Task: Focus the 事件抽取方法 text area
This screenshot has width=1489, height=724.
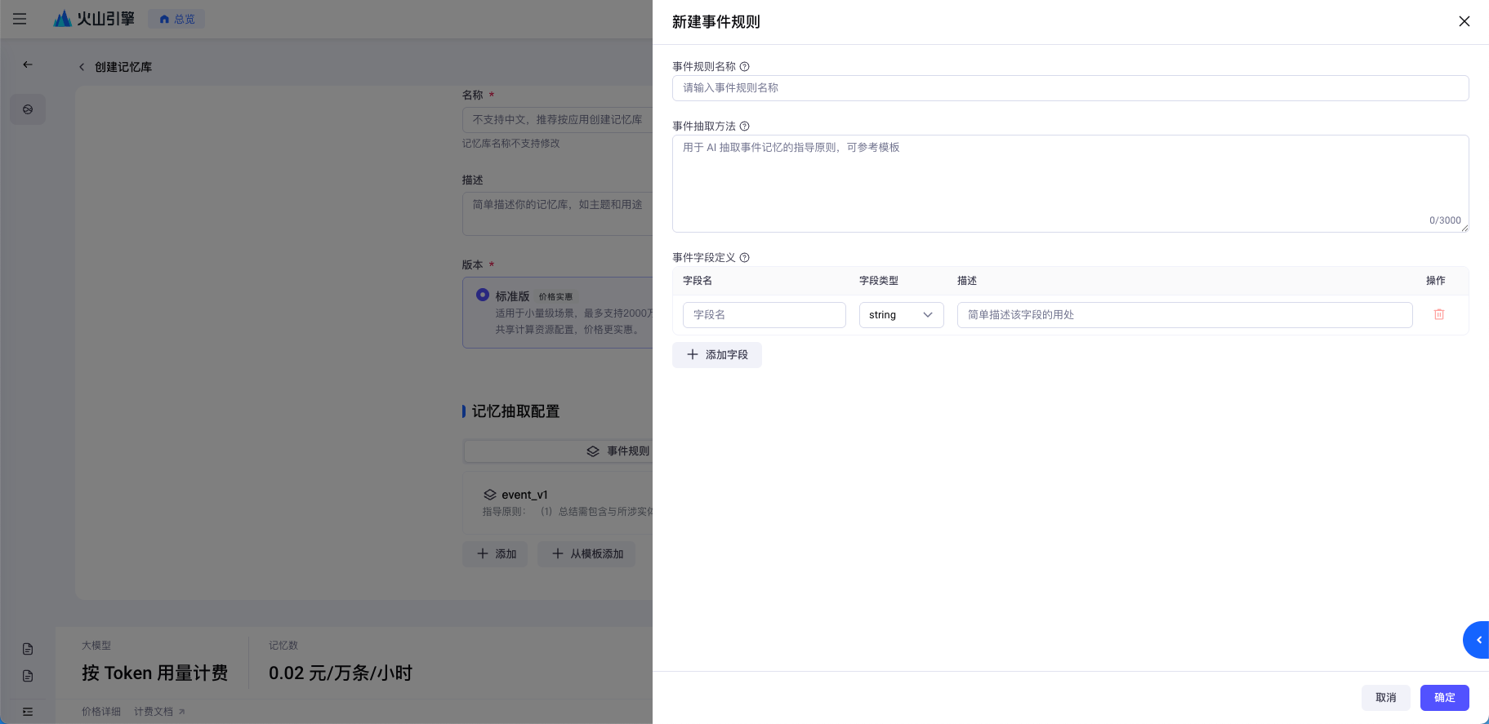Action: [x=1070, y=184]
